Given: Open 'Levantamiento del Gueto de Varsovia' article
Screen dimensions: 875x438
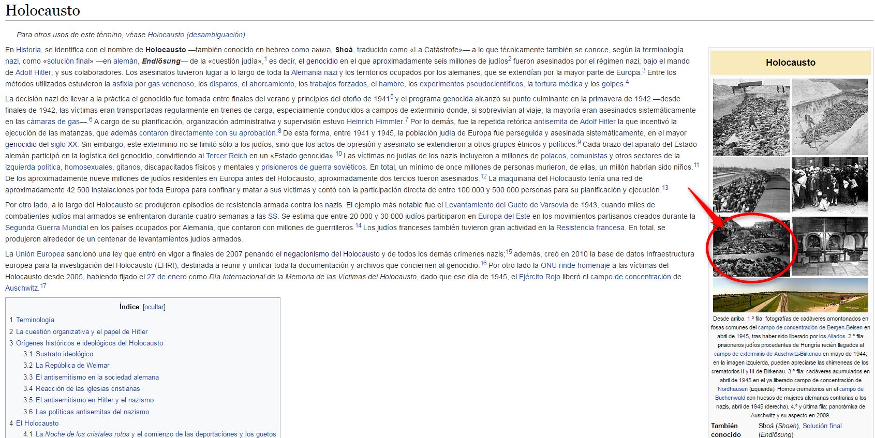Looking at the screenshot, I should point(506,205).
